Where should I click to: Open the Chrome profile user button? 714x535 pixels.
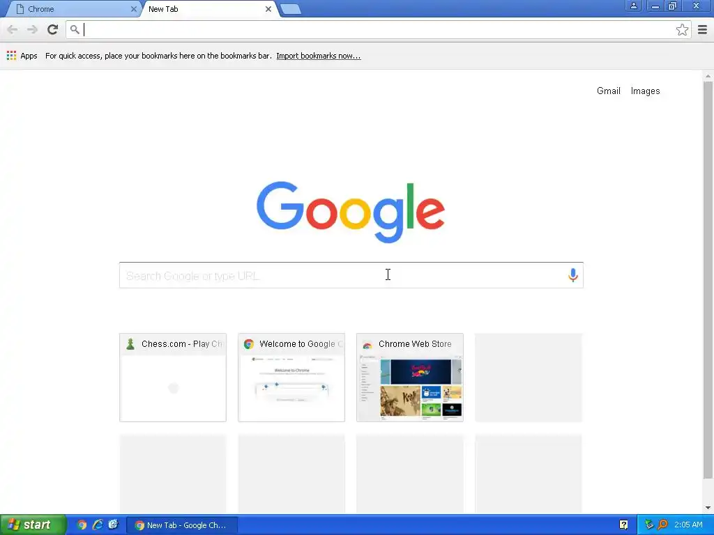(x=633, y=6)
